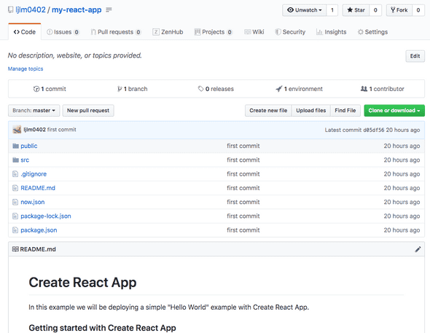Image resolution: width=430 pixels, height=333 pixels.
Task: Click the src folder icon
Action: click(x=15, y=160)
